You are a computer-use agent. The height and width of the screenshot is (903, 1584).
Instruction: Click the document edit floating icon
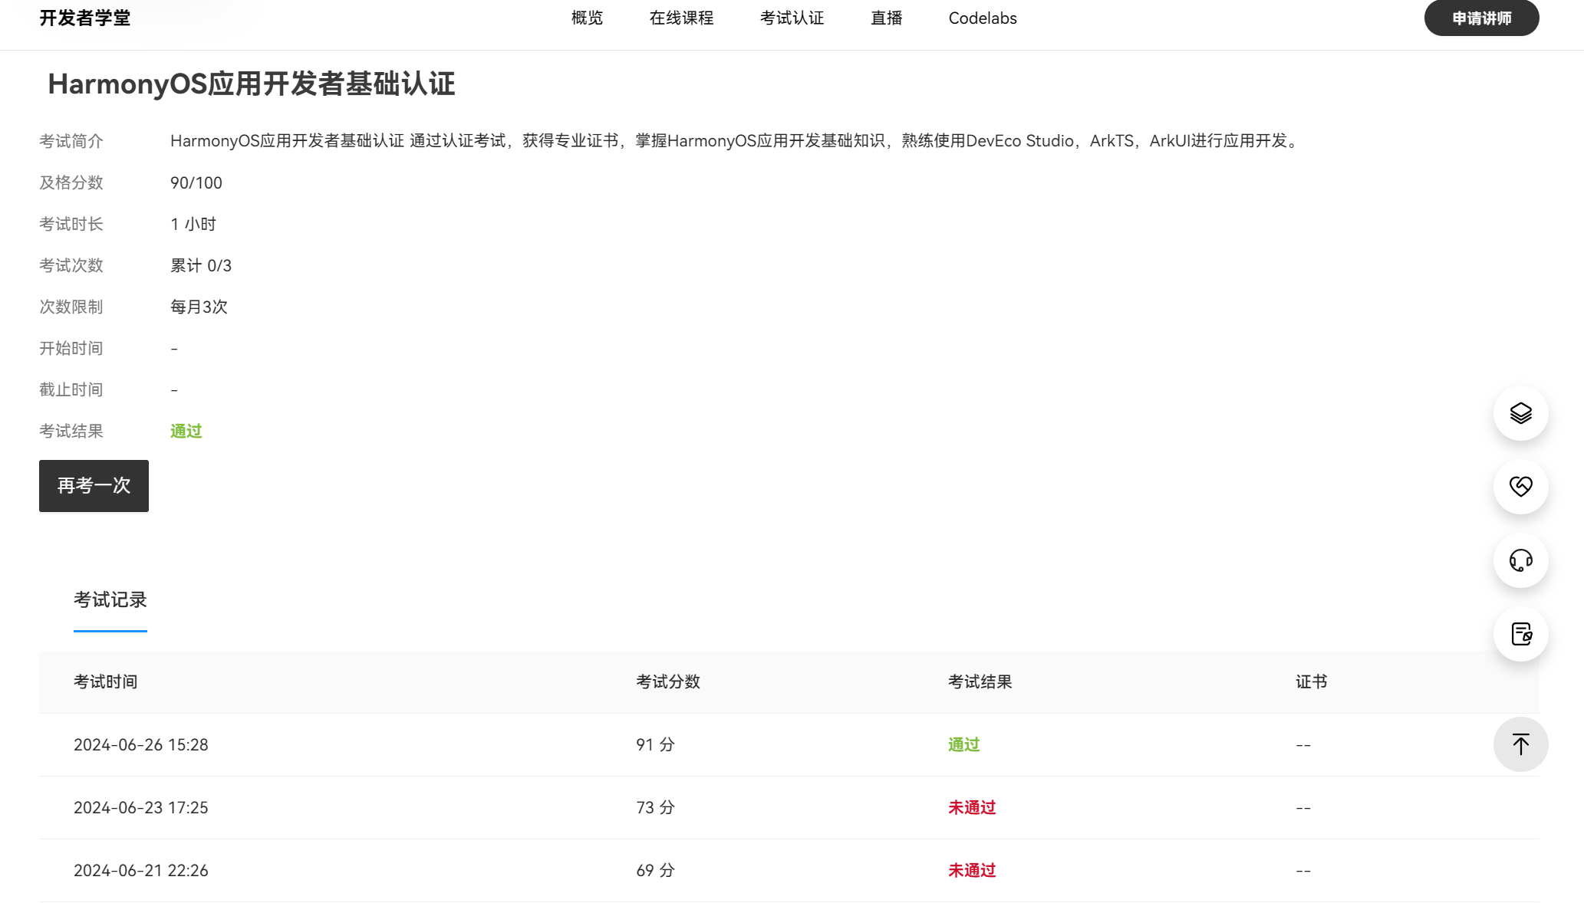[1520, 634]
